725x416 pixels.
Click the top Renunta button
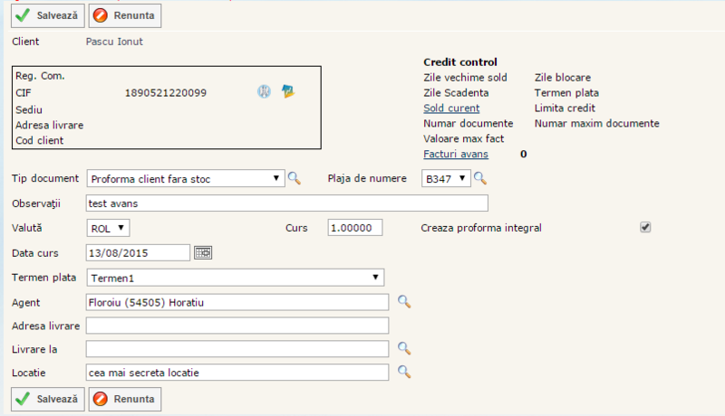click(125, 15)
